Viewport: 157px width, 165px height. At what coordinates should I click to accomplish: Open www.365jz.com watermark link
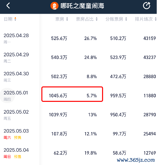[x=136, y=160]
